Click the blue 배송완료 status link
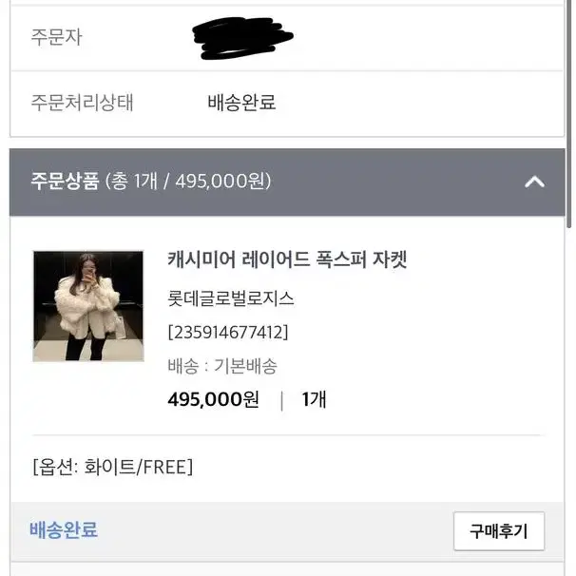The image size is (576, 576). tap(64, 529)
